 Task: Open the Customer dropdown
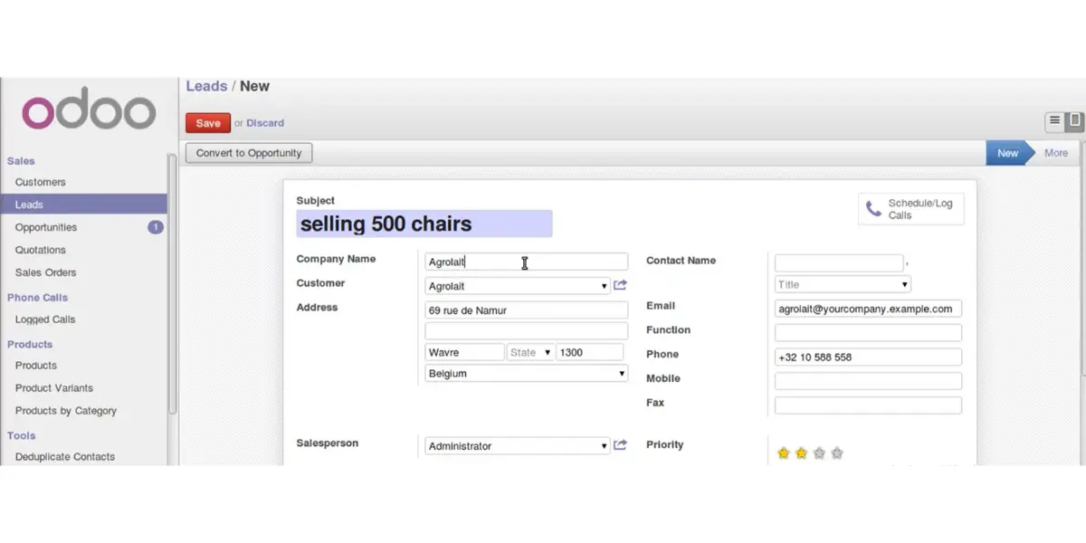click(x=604, y=285)
